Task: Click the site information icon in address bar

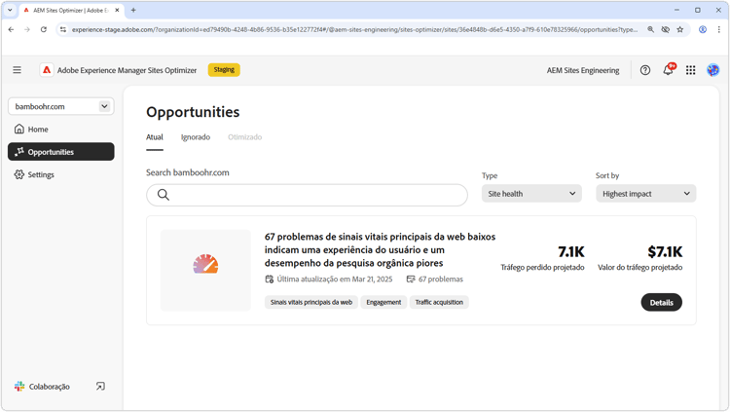Action: [63, 29]
